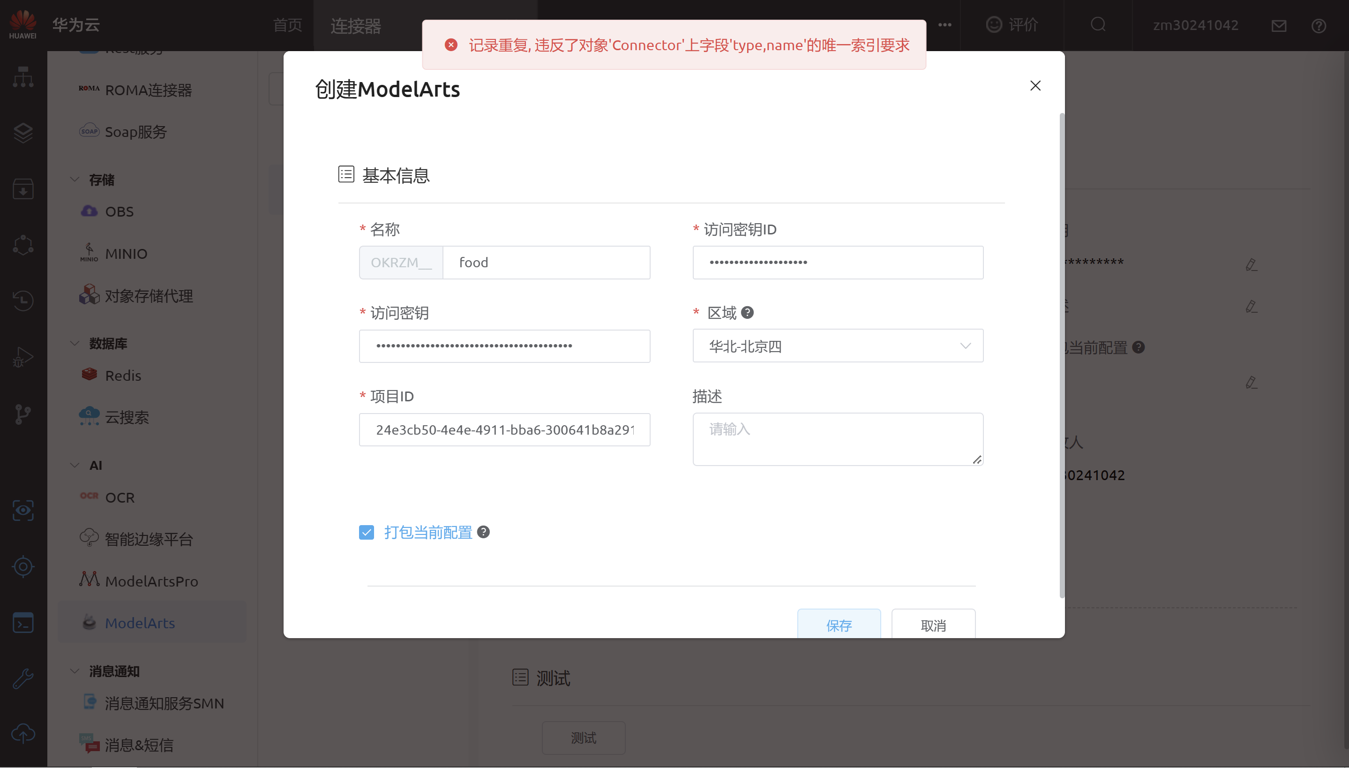The width and height of the screenshot is (1349, 768).
Task: Select the 连接器 top tab
Action: [x=356, y=25]
